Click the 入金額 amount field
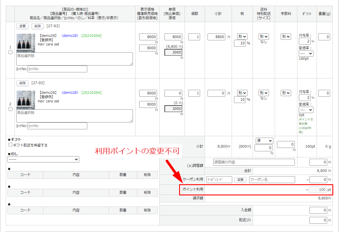The image size is (339, 232). [318, 210]
